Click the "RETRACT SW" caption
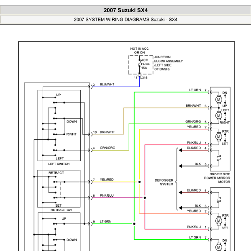Screen dimensions: 251x251 pyautogui.click(x=61, y=210)
